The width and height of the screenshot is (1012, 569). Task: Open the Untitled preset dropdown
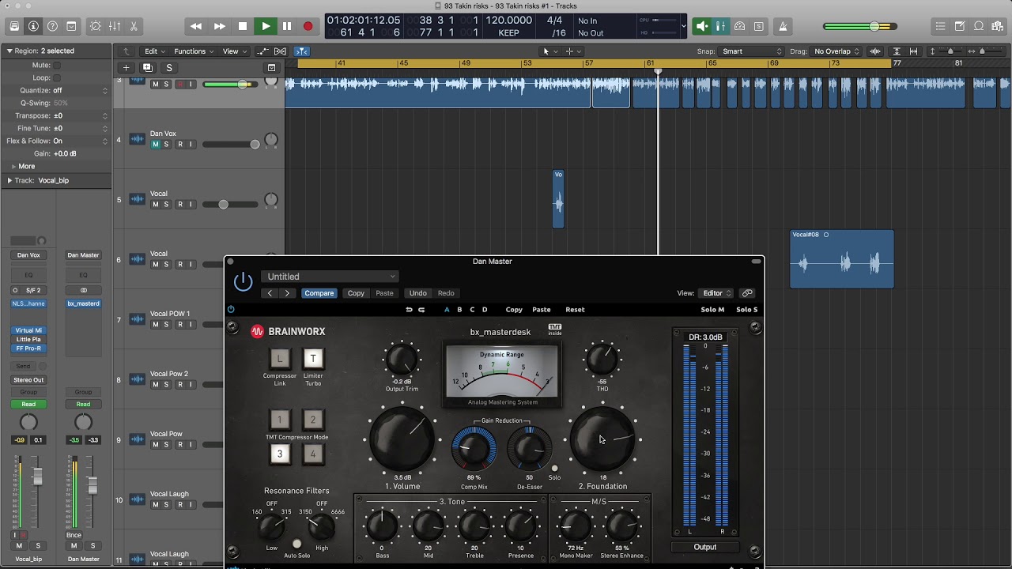[x=329, y=277]
